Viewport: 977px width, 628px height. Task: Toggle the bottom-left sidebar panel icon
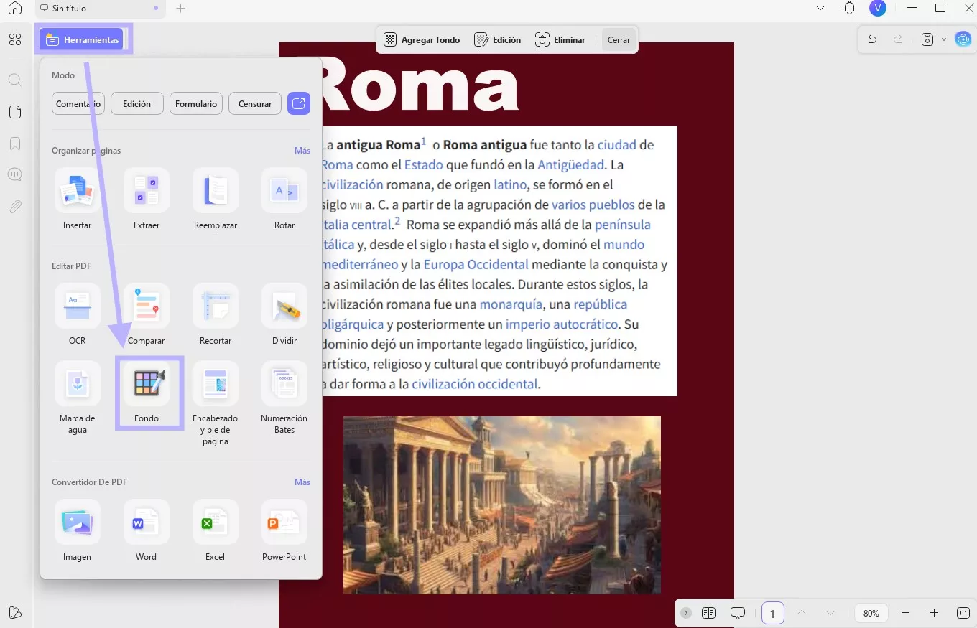15,612
